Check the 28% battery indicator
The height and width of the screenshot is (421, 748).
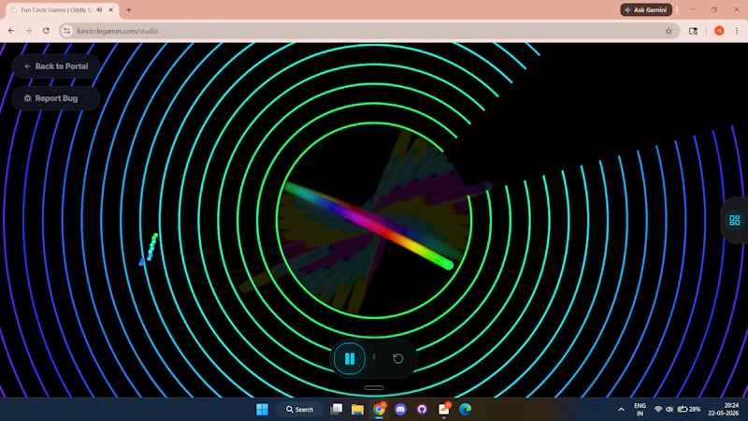[x=689, y=410]
